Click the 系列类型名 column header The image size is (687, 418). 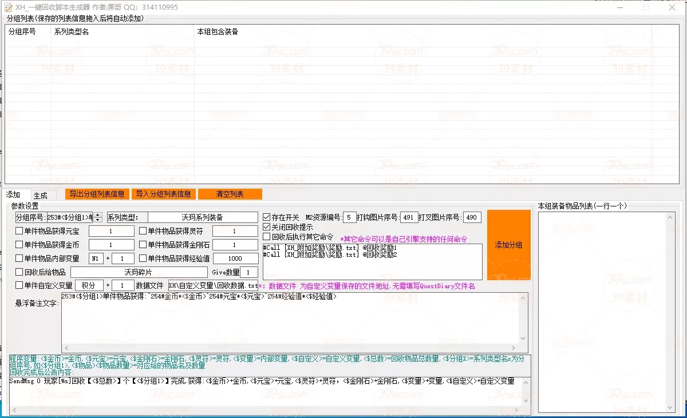point(123,32)
